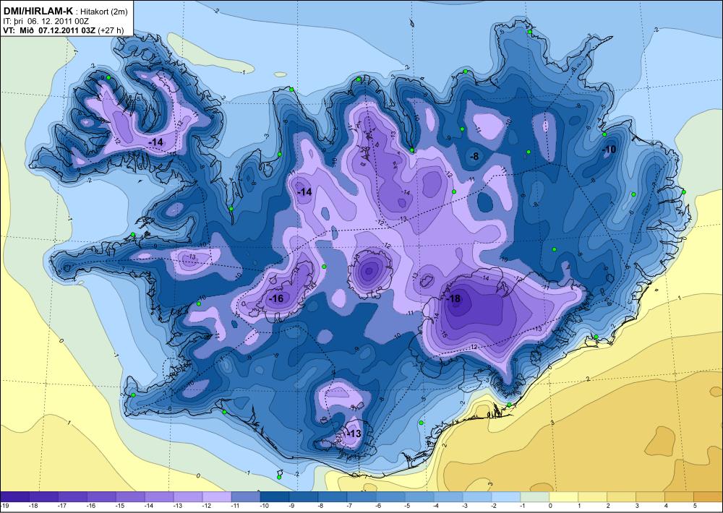Select the VT: Mið 07.12.2011 03Z line
The image size is (723, 513).
[x=50, y=30]
